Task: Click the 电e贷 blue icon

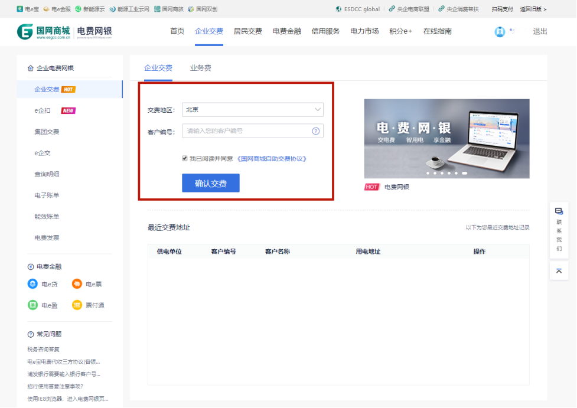Action: point(32,284)
